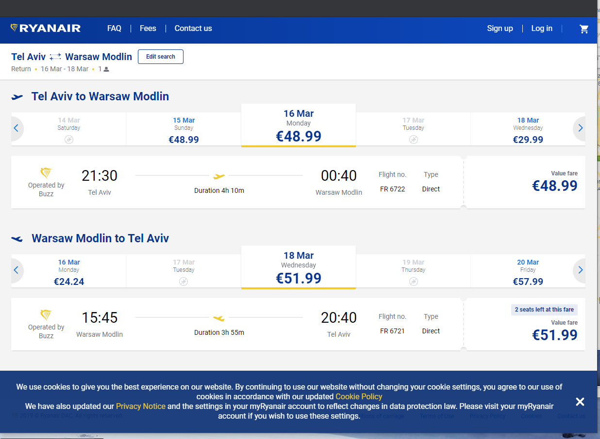
Task: Select 20 Mar Friday return date
Action: click(x=528, y=272)
